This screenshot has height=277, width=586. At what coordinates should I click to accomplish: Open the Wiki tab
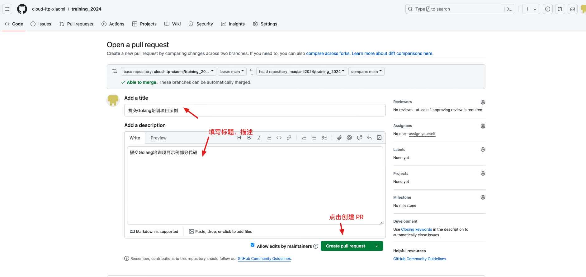172,24
